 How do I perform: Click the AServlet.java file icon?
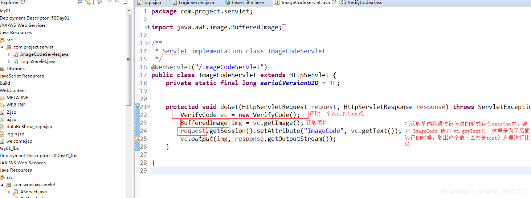click(x=16, y=192)
